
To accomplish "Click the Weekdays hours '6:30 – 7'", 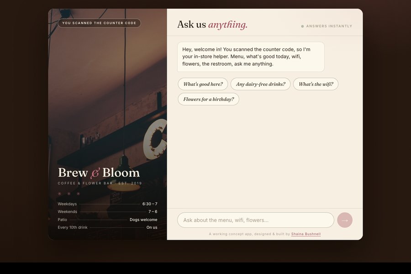I will pos(150,204).
